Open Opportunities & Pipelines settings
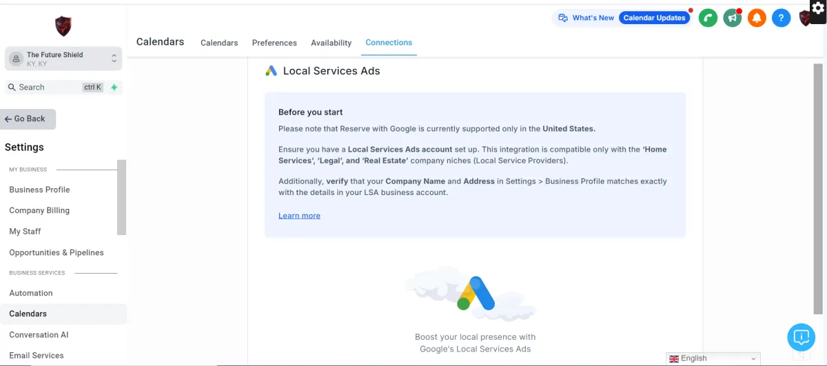The height and width of the screenshot is (366, 827). click(57, 252)
